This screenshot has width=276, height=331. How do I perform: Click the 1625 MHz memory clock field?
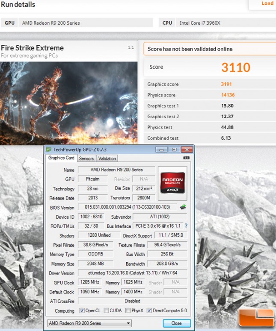tap(133, 282)
